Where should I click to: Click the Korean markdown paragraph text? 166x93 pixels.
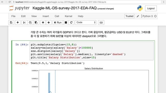pos(91,34)
